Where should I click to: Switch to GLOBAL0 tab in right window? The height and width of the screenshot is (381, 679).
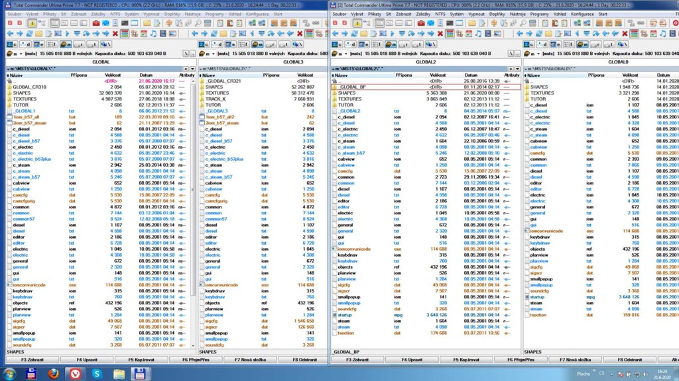pos(618,62)
